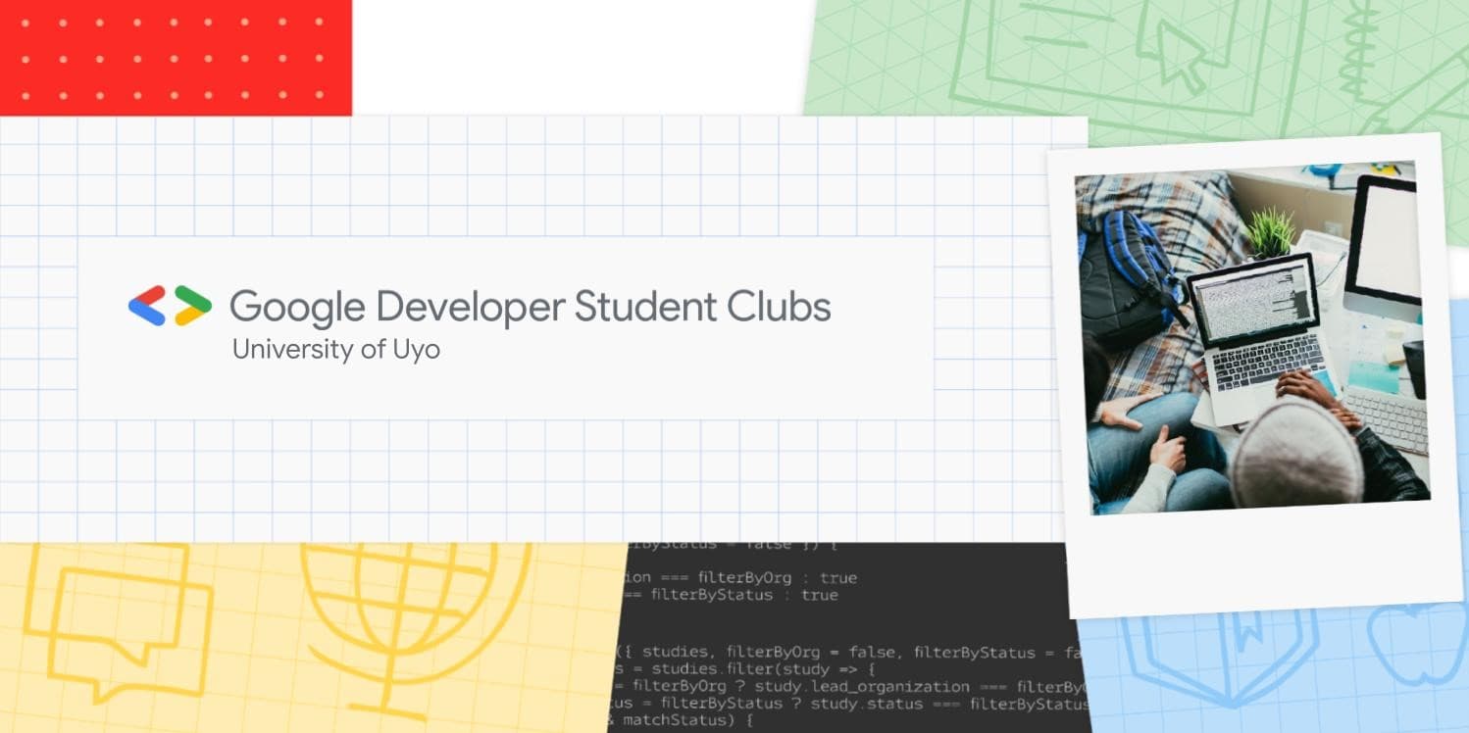
Task: Click the blue left chevron of logo
Action: click(x=147, y=306)
